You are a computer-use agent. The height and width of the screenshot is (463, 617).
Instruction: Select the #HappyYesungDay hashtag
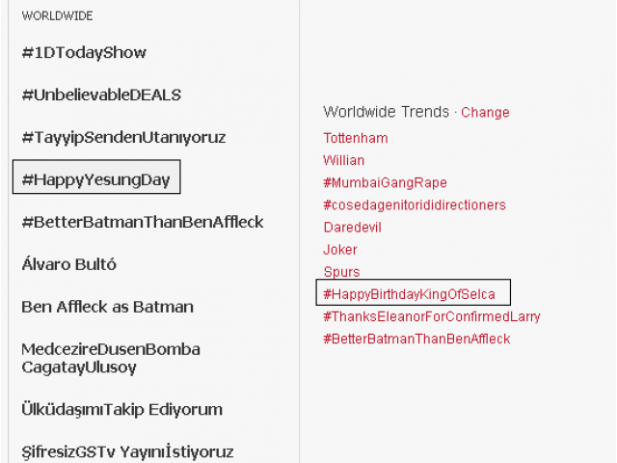pos(96,178)
